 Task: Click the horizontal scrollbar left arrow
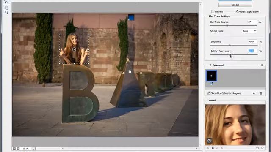click(63, 148)
